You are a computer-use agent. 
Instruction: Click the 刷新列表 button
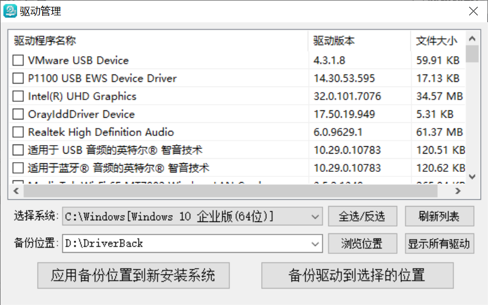440,216
